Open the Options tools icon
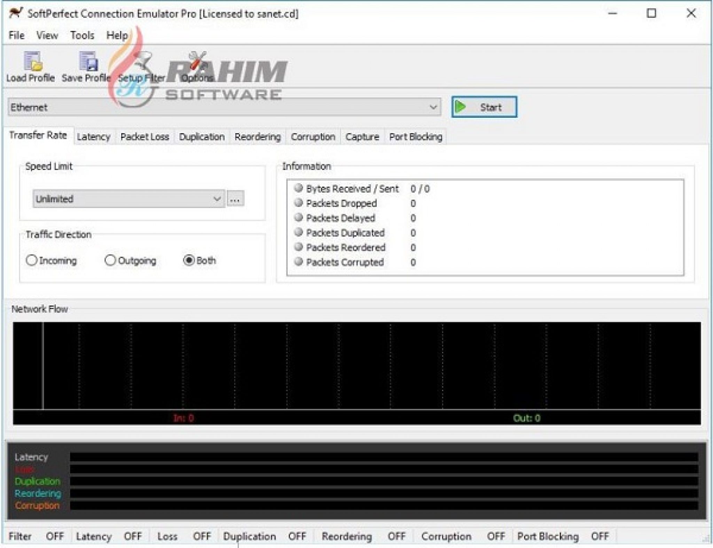 tap(197, 61)
